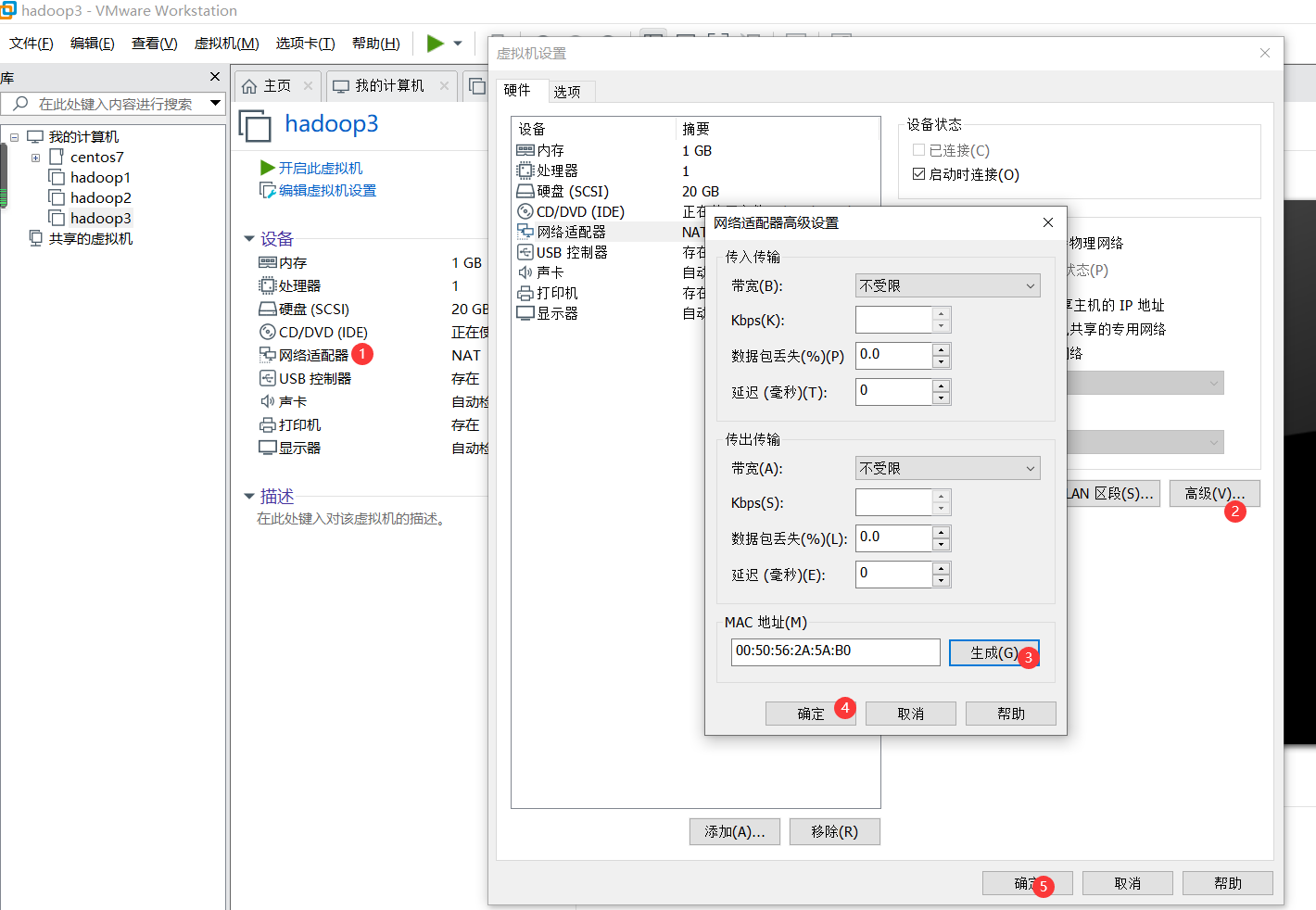1316x910 pixels.
Task: Decrease incoming 延迟 (毫秒)(T) stepper
Action: click(941, 398)
